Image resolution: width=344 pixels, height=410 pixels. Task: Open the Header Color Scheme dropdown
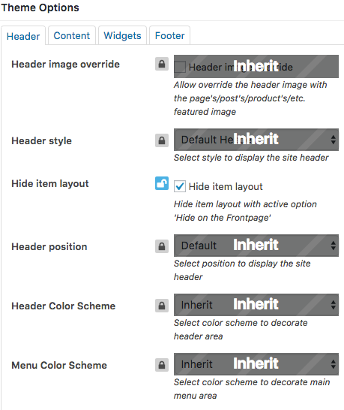click(256, 305)
